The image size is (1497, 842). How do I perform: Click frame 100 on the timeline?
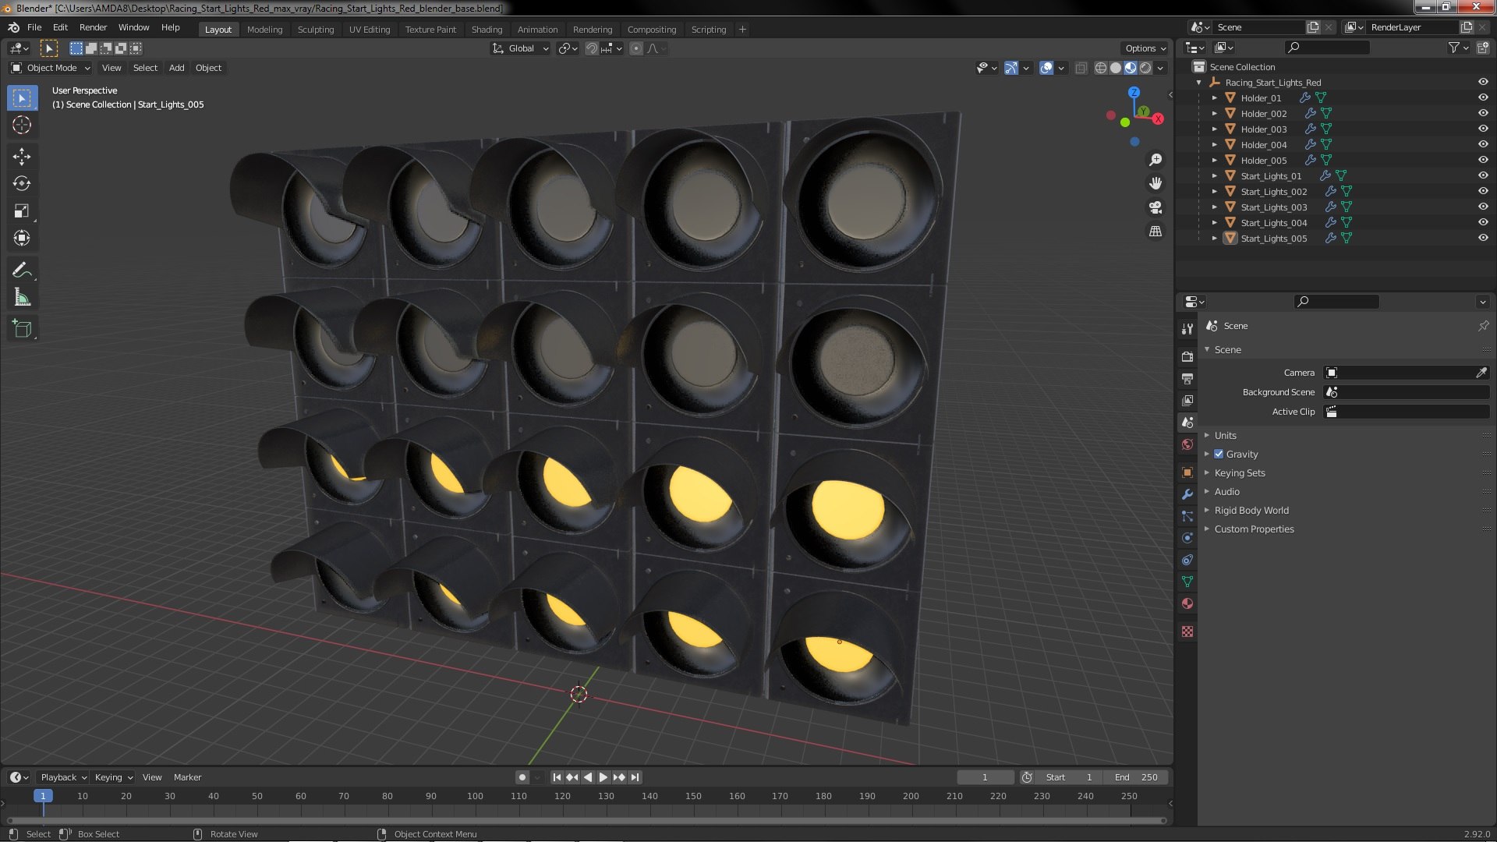[x=475, y=796]
